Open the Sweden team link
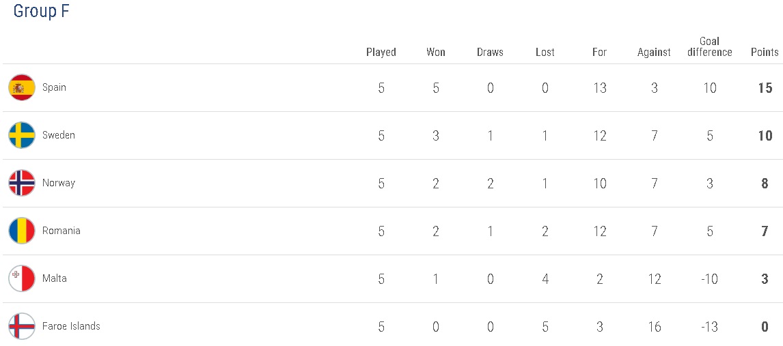Viewport: 783px width, 346px height. pos(59,135)
